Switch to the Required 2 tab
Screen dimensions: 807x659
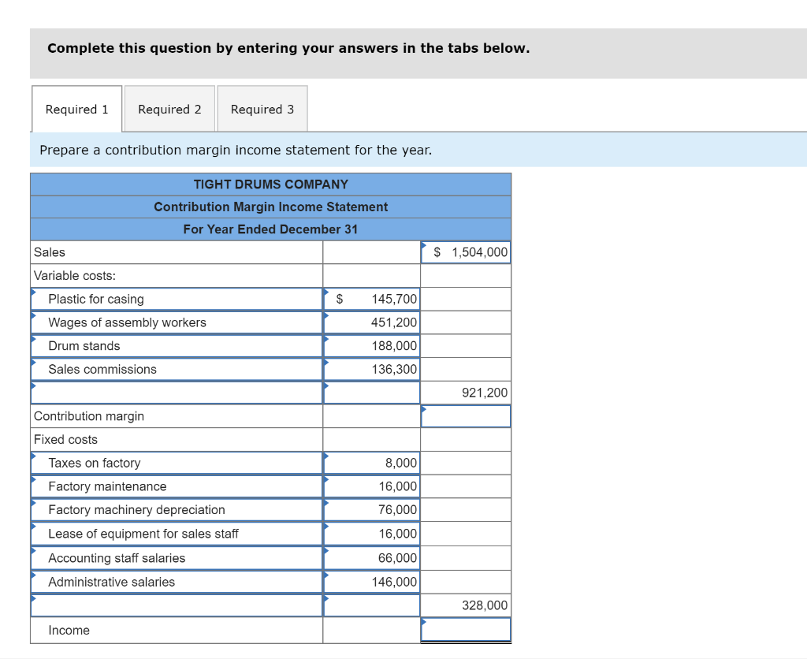click(169, 109)
